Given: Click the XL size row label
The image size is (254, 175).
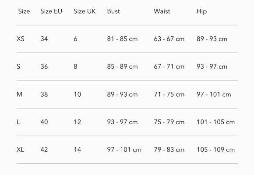Looking at the screenshot, I should pyautogui.click(x=21, y=150).
